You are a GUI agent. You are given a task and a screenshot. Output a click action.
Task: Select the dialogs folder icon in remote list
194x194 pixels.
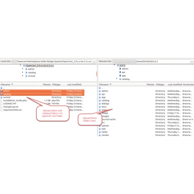click(x=100, y=104)
